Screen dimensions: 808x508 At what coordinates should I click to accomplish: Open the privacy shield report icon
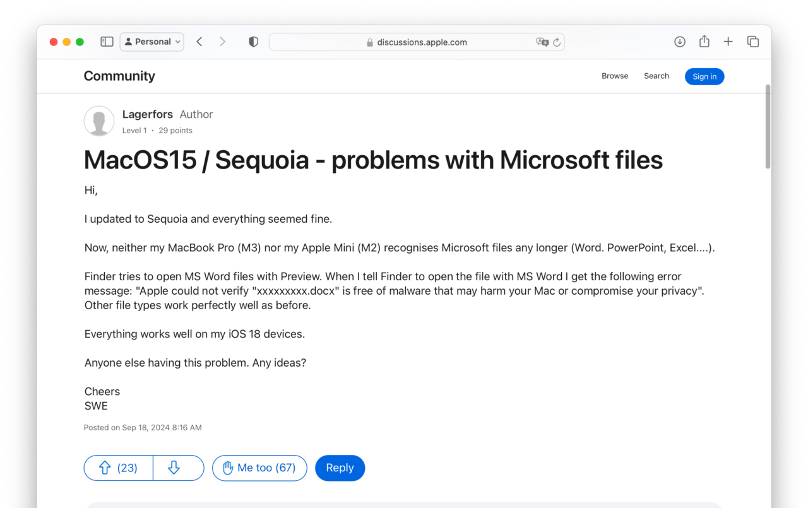tap(253, 42)
